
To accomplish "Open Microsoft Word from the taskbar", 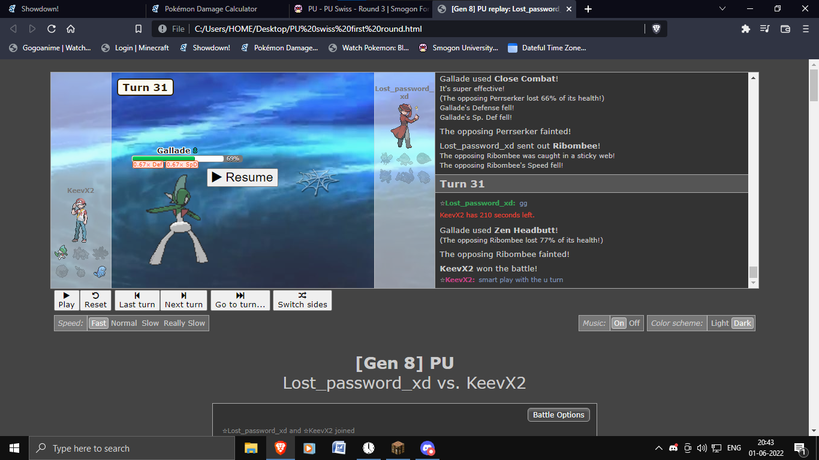I will (x=339, y=448).
